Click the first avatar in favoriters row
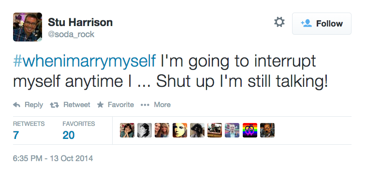 pyautogui.click(x=127, y=130)
